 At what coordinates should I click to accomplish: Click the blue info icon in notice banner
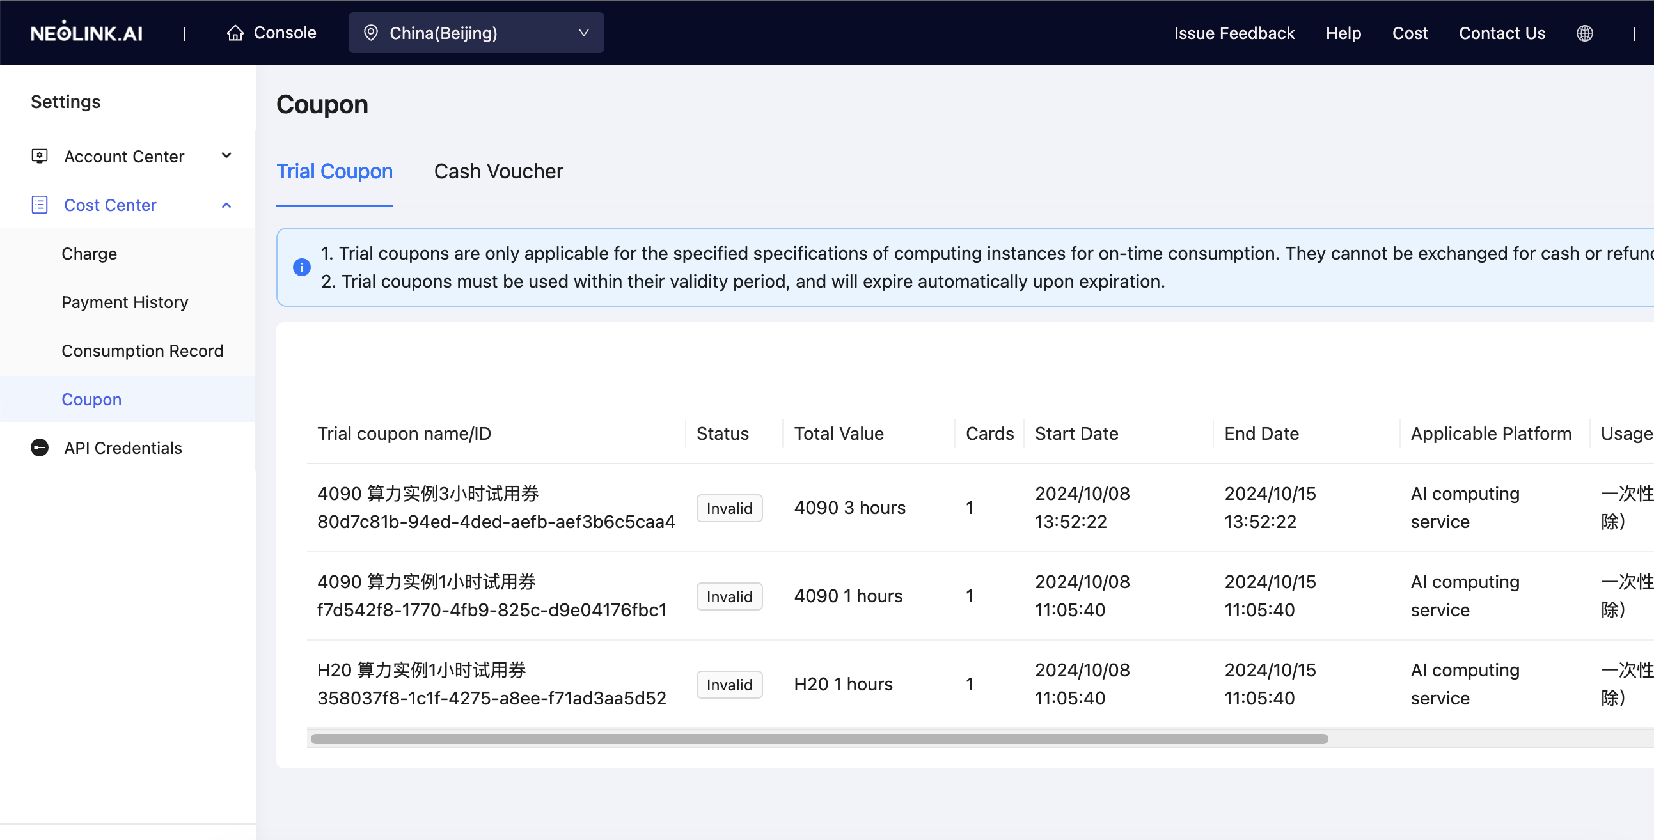pyautogui.click(x=301, y=267)
